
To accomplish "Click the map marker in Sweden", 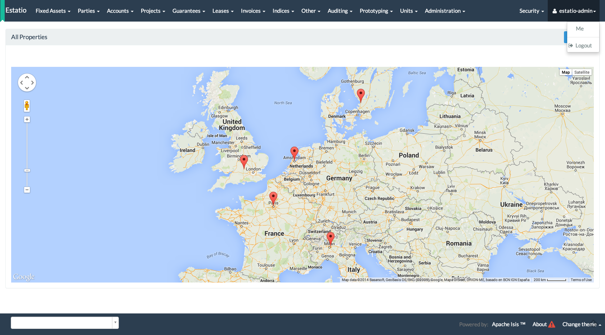I will (x=360, y=96).
